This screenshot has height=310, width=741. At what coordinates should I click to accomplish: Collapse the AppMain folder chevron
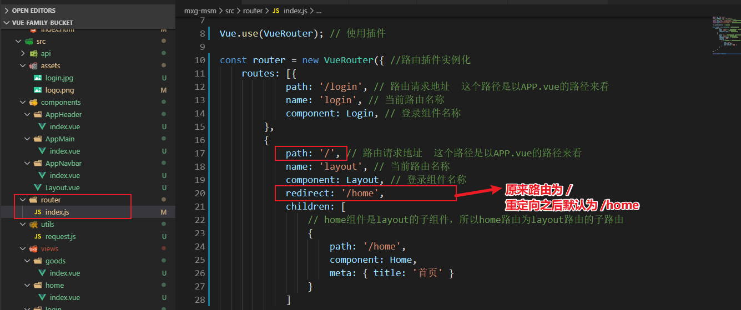pyautogui.click(x=28, y=139)
